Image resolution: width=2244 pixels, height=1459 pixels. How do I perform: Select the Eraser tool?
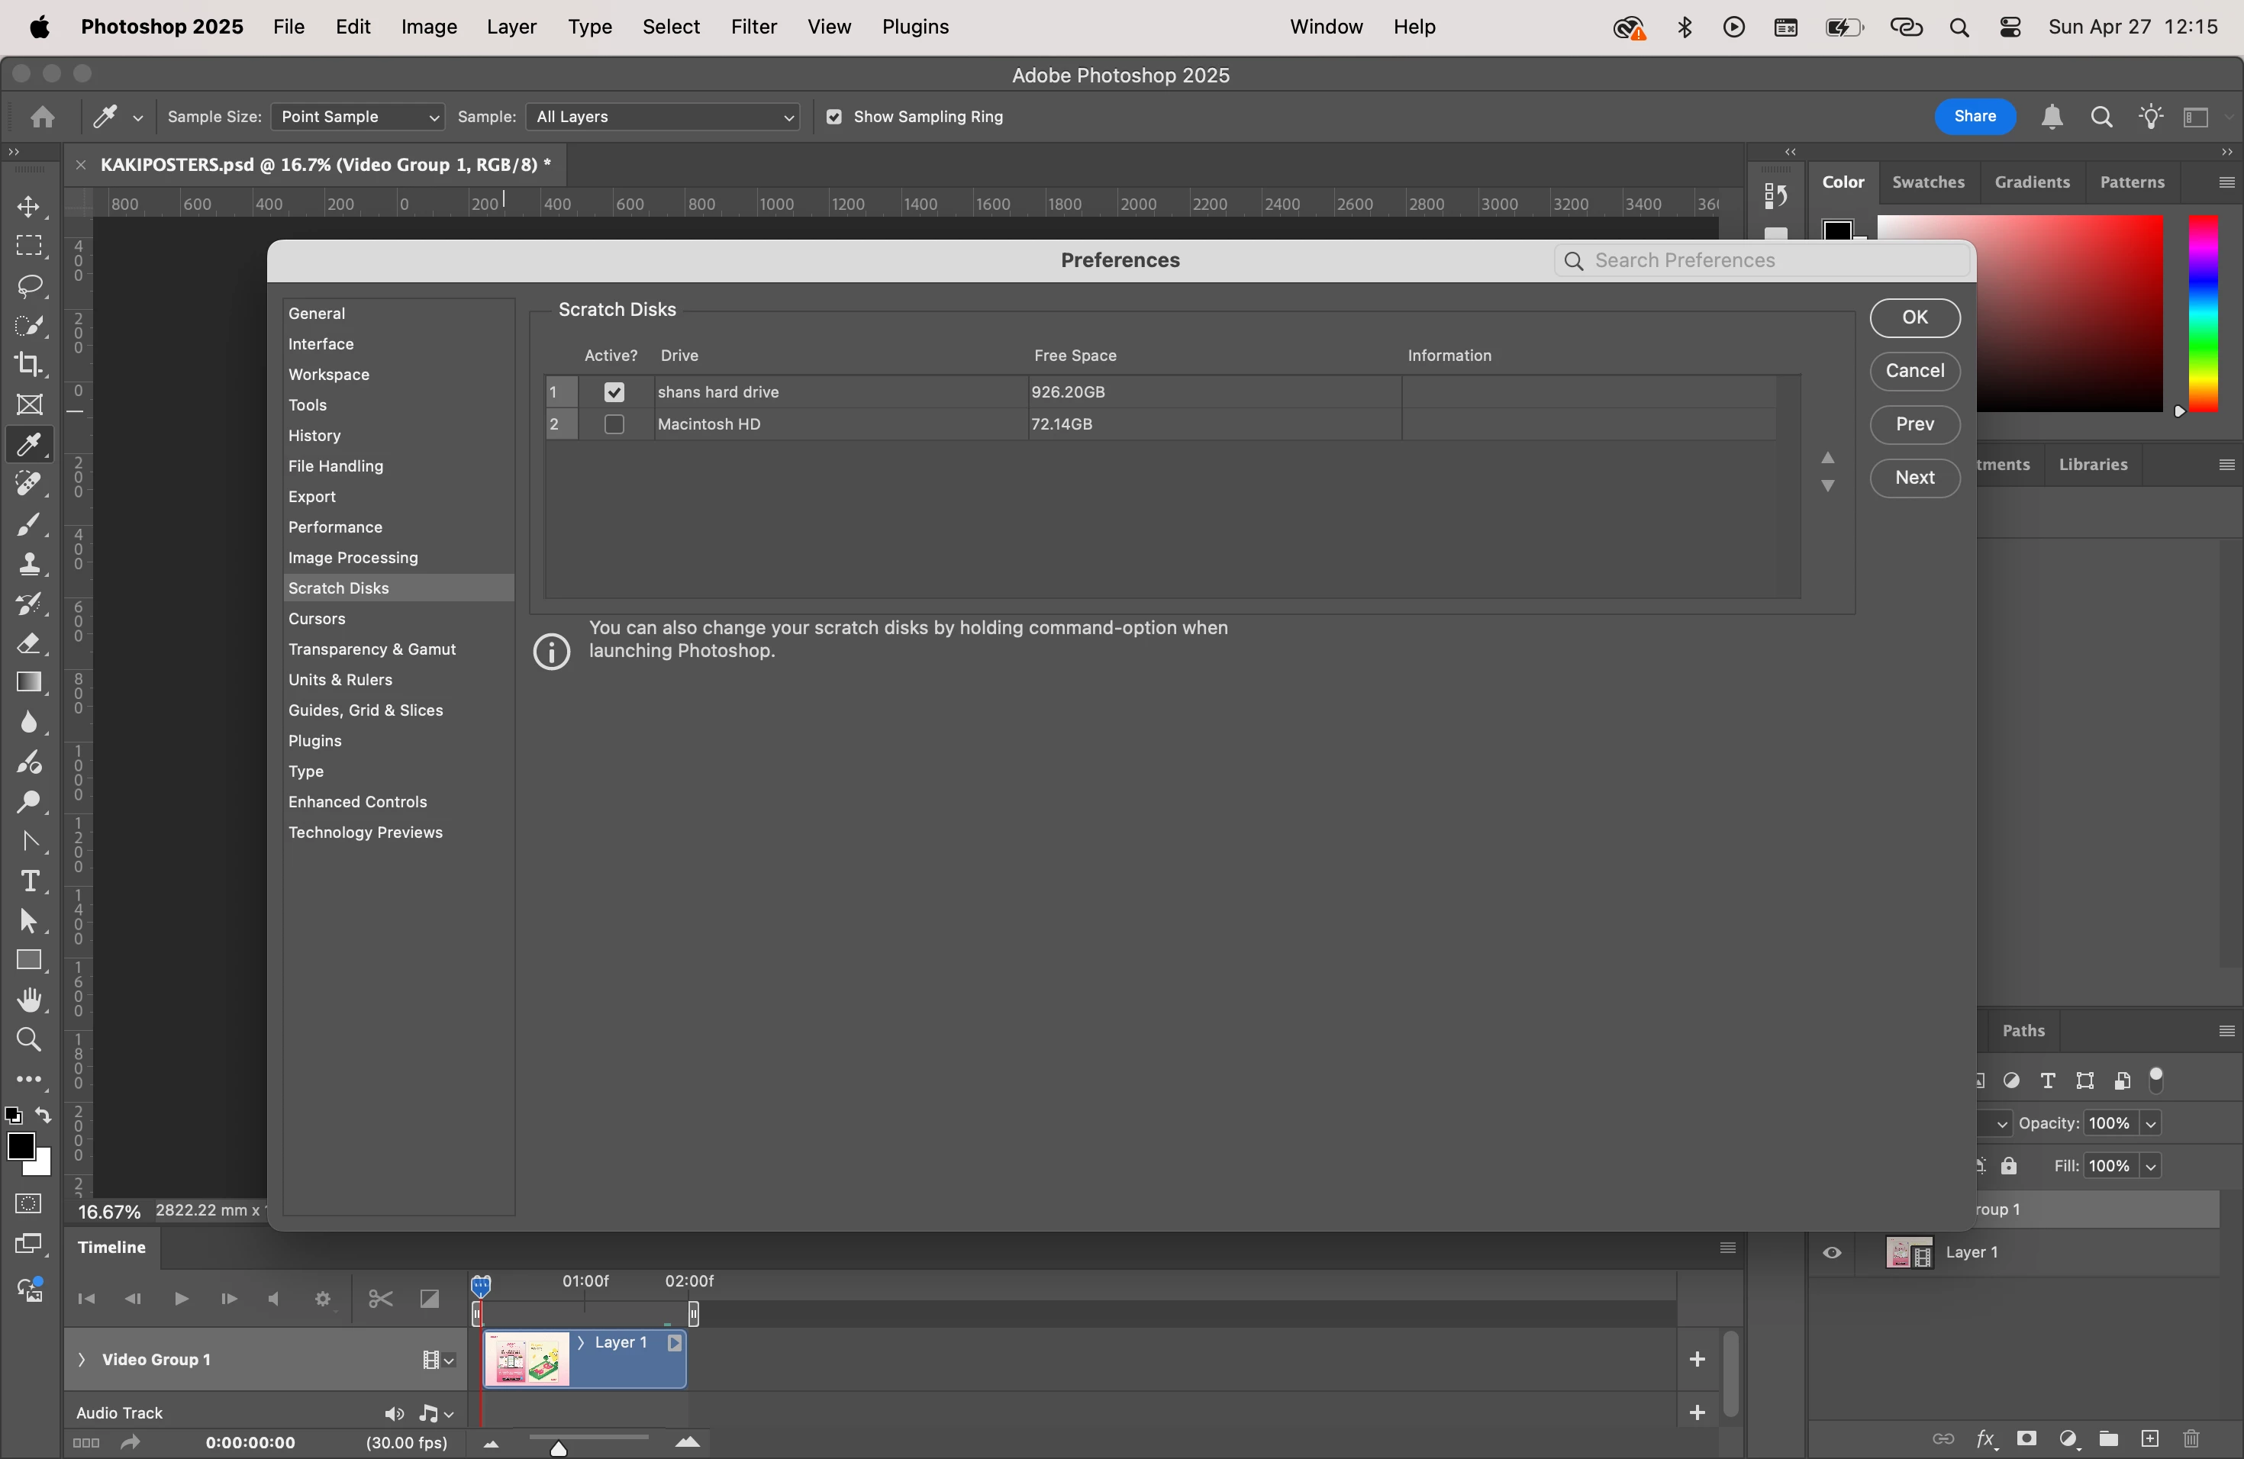click(x=29, y=644)
